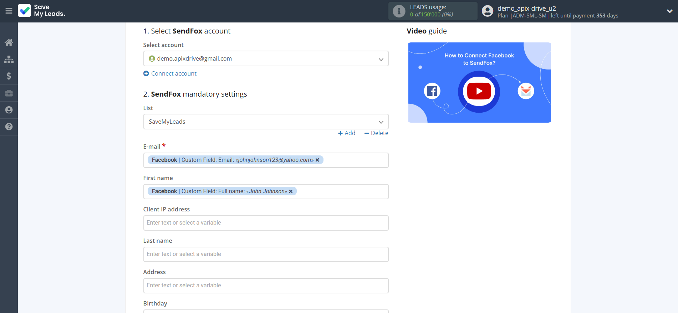
Task: Open the user profile sidebar icon
Action: pos(9,110)
